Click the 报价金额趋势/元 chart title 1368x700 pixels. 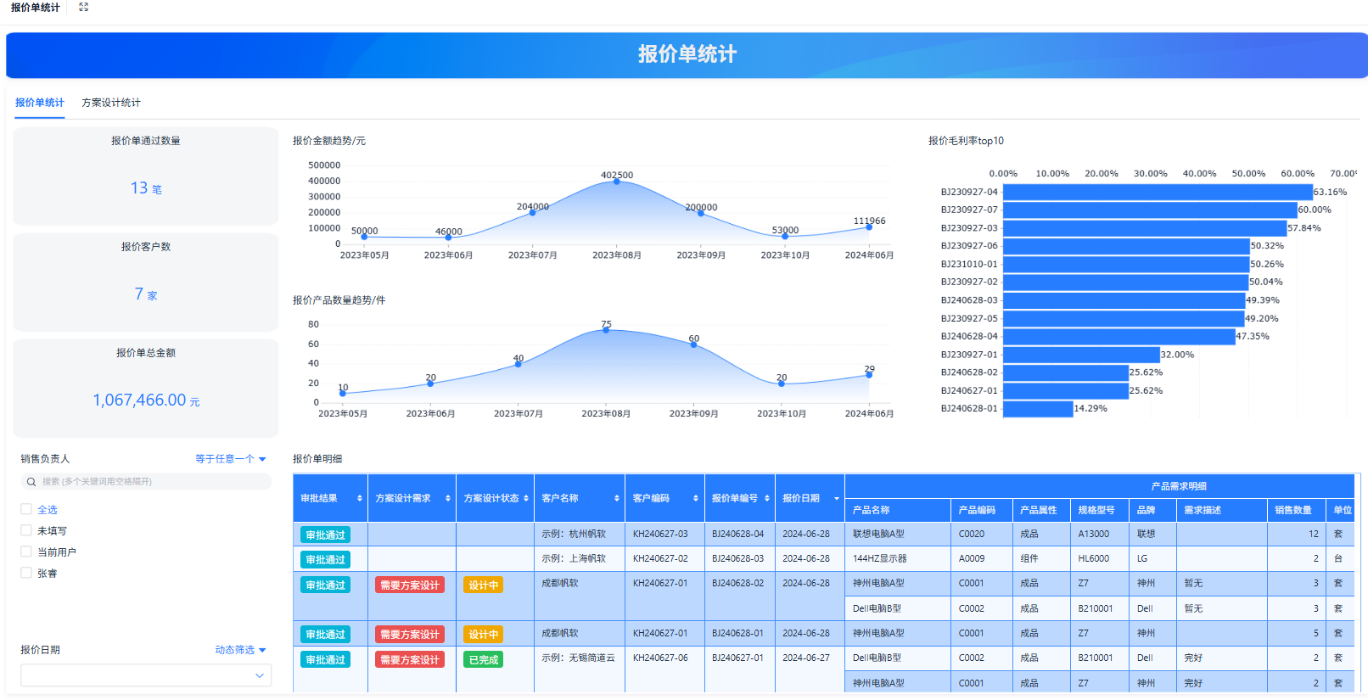coord(329,142)
